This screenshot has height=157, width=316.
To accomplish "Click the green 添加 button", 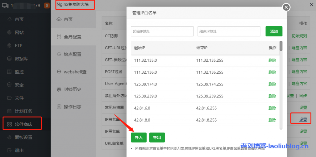I will click(274, 31).
